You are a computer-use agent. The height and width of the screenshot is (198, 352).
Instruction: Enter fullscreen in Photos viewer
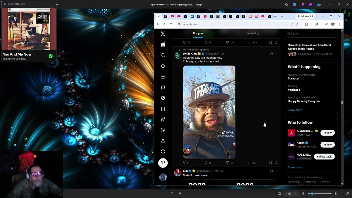347,194
